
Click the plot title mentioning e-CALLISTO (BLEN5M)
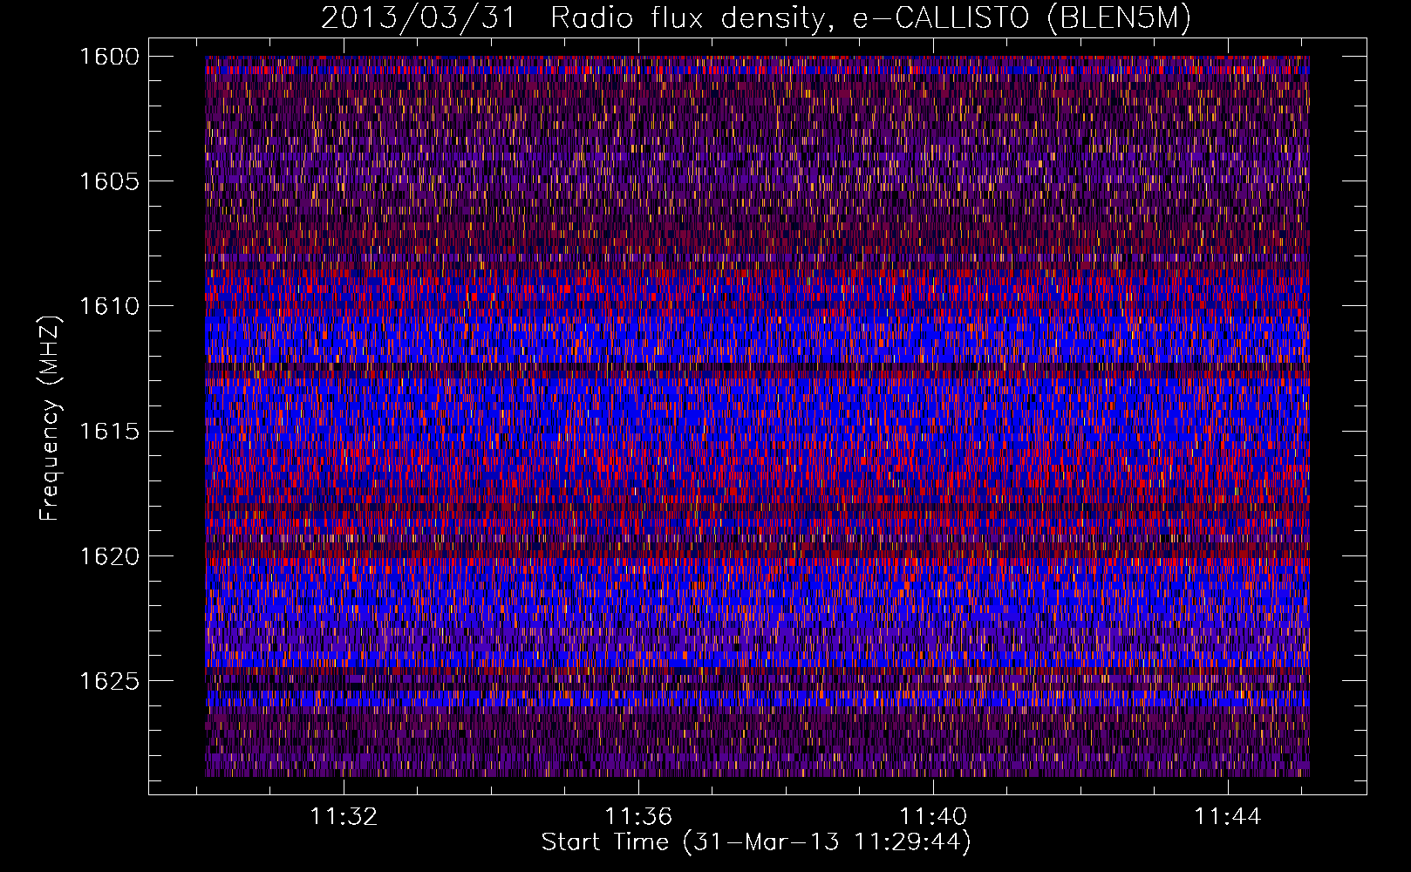point(756,18)
